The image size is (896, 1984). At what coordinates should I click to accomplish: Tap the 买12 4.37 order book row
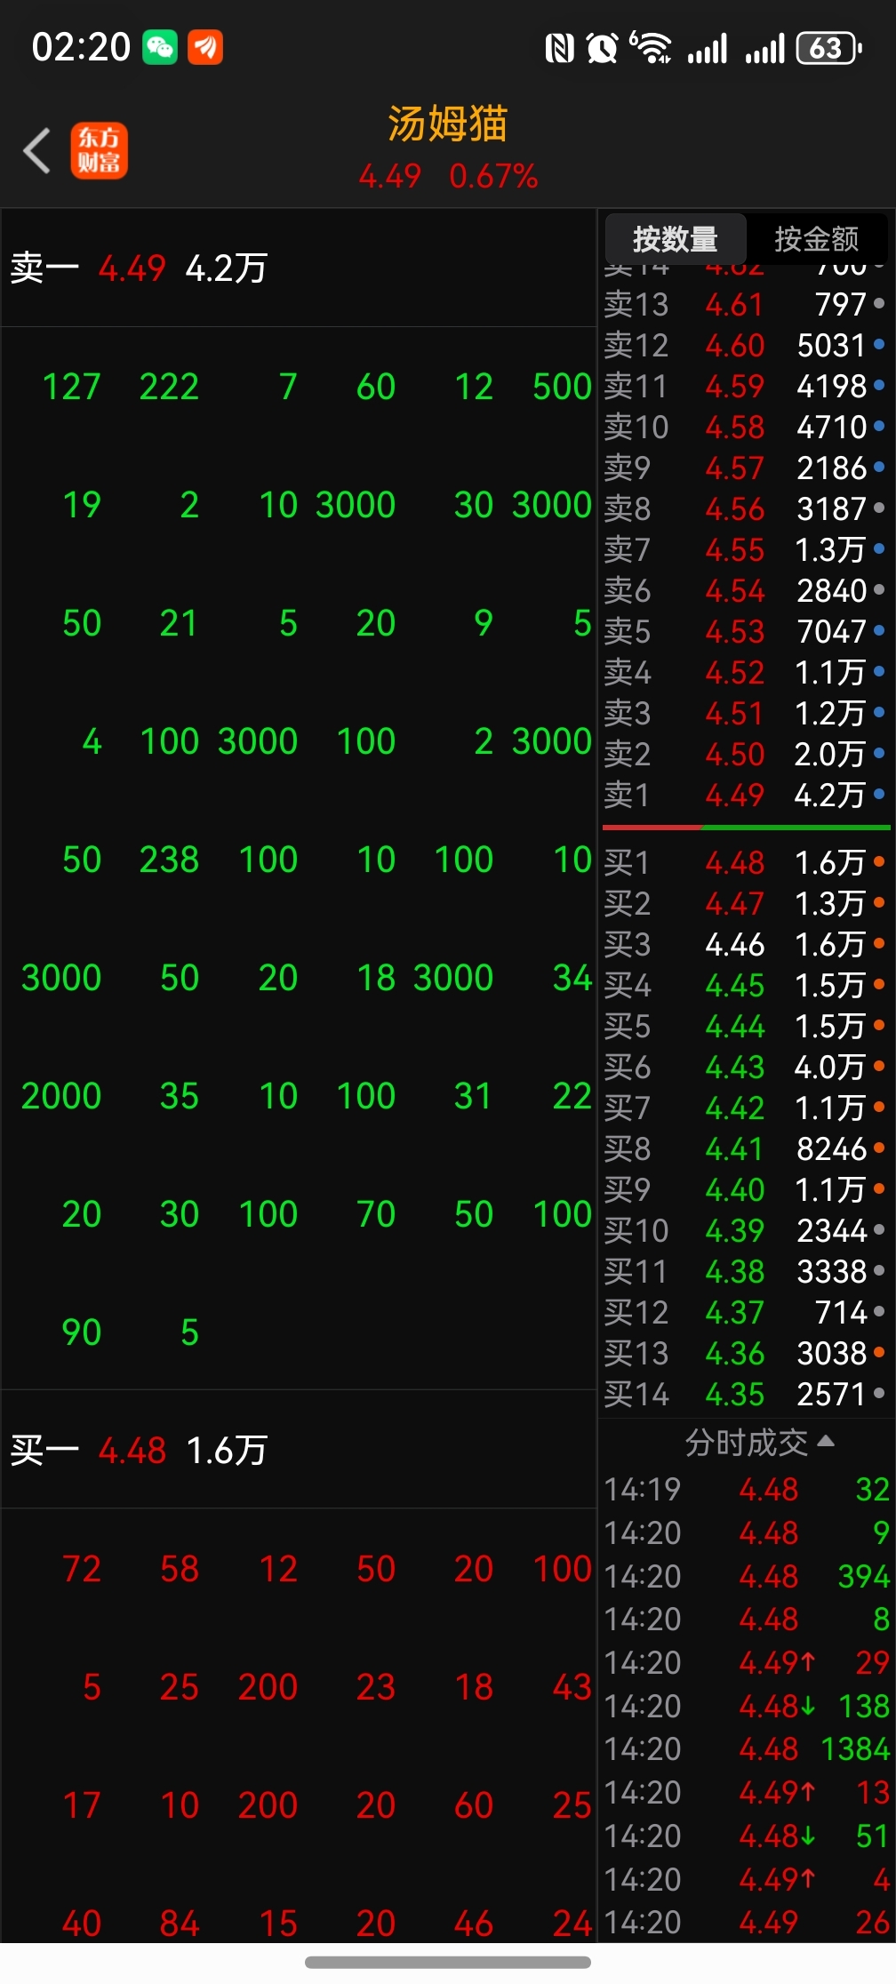point(746,1312)
